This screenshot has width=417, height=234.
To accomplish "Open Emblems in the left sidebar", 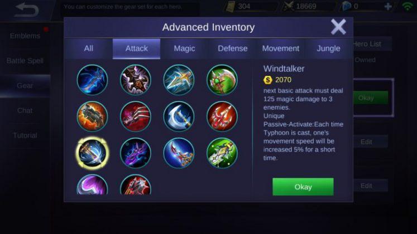I will 25,36.
